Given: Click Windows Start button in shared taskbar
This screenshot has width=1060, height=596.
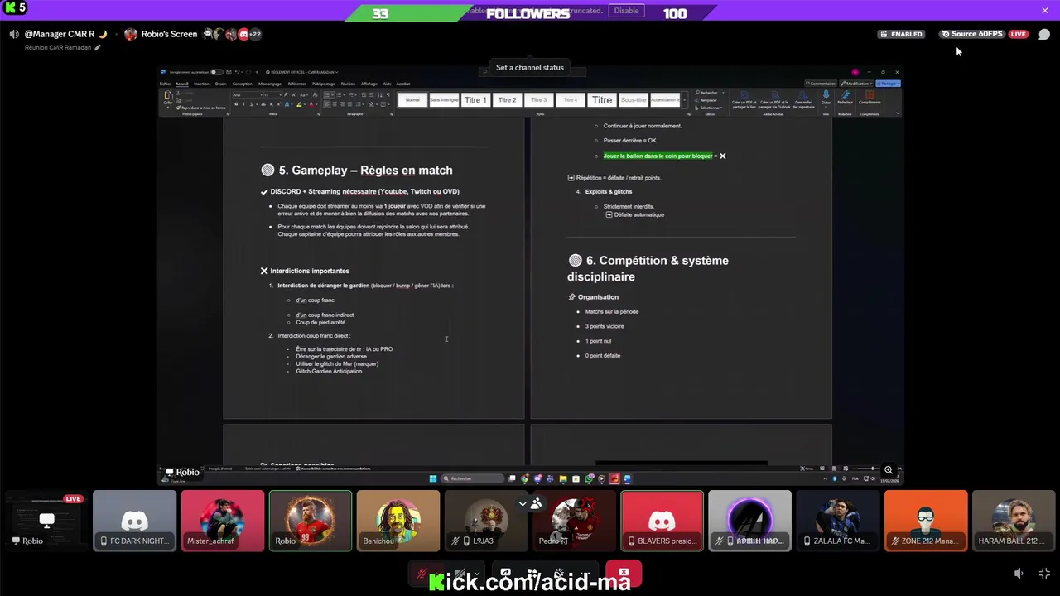Looking at the screenshot, I should pyautogui.click(x=432, y=478).
